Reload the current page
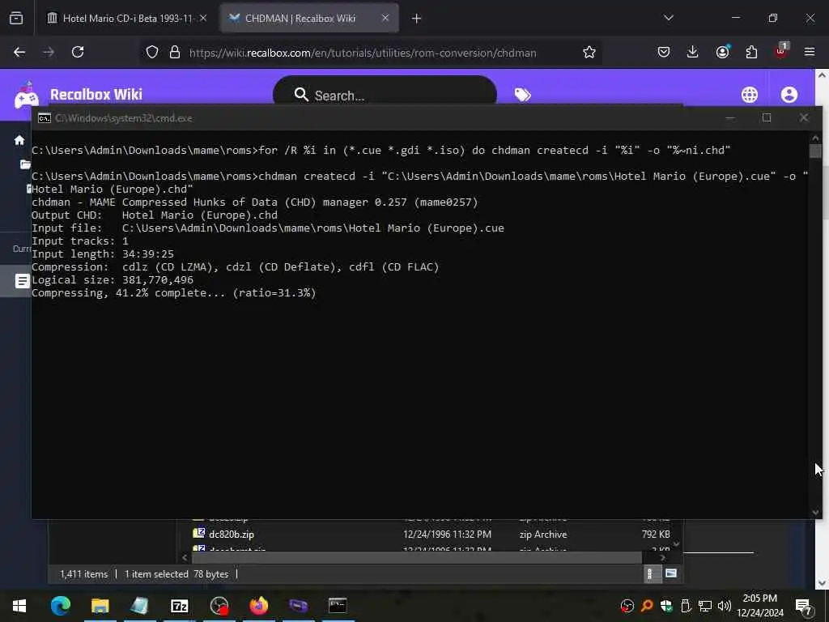Image resolution: width=829 pixels, height=622 pixels. [78, 52]
